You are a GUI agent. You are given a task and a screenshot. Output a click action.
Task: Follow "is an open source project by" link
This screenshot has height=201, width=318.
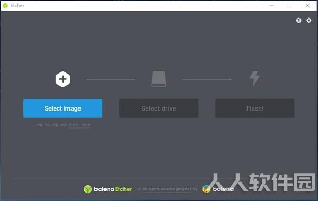point(167,189)
